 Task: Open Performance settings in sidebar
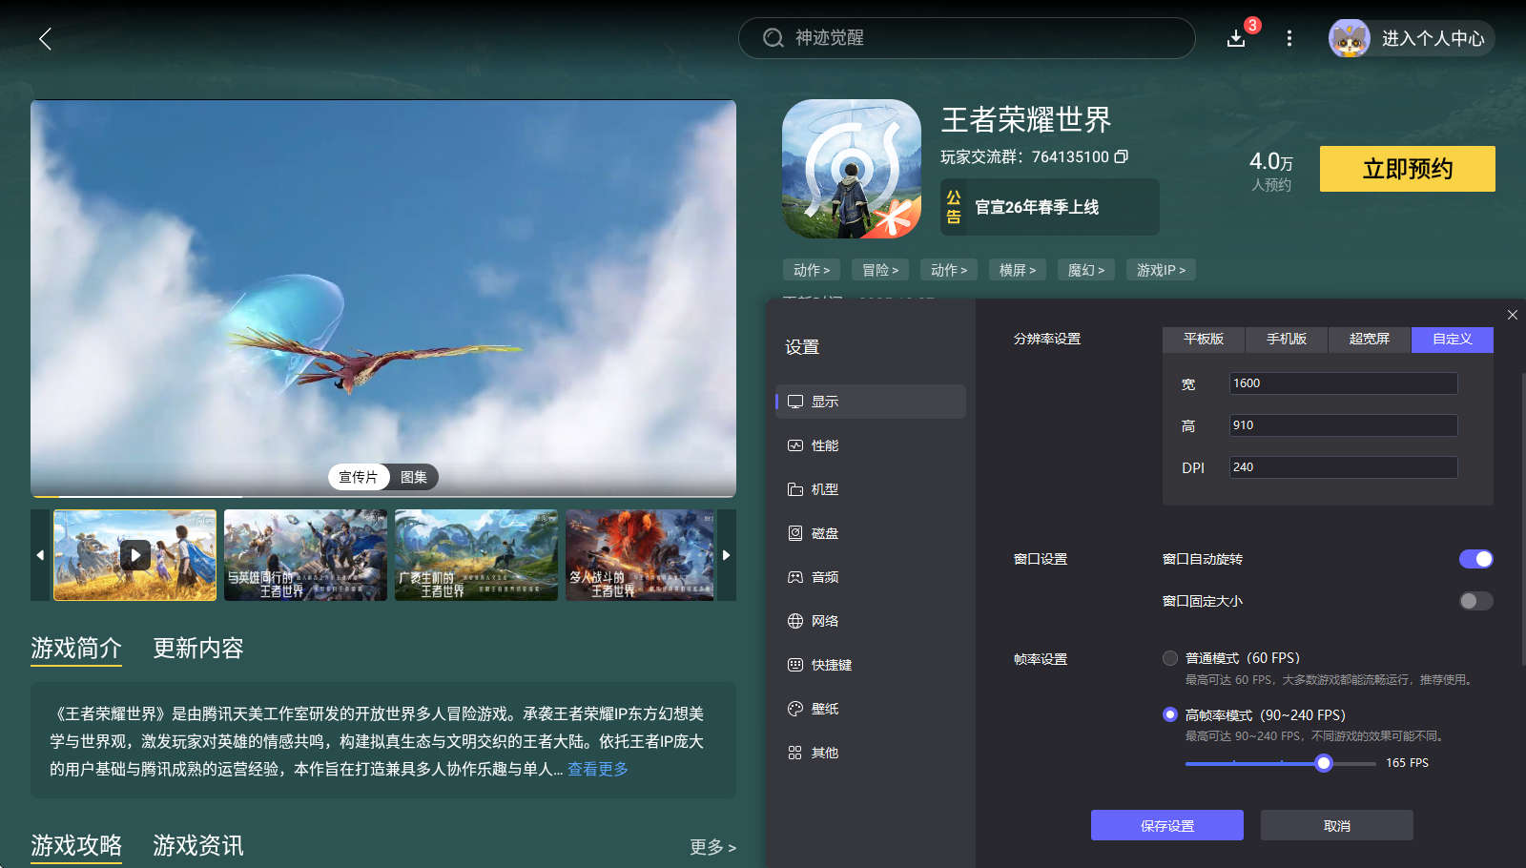pos(824,445)
